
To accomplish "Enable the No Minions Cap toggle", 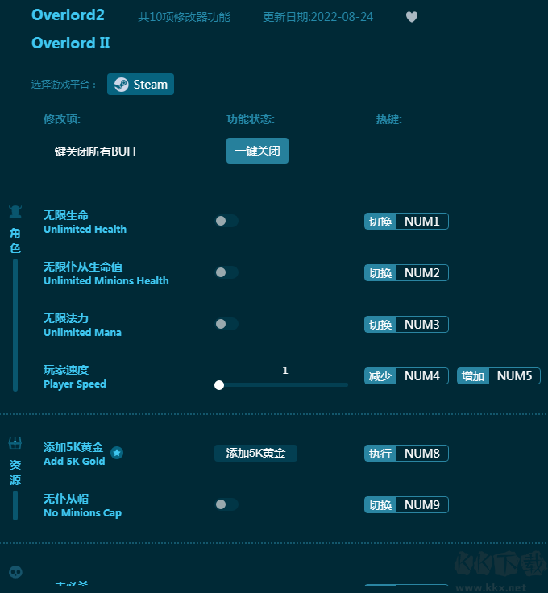I will click(x=226, y=504).
